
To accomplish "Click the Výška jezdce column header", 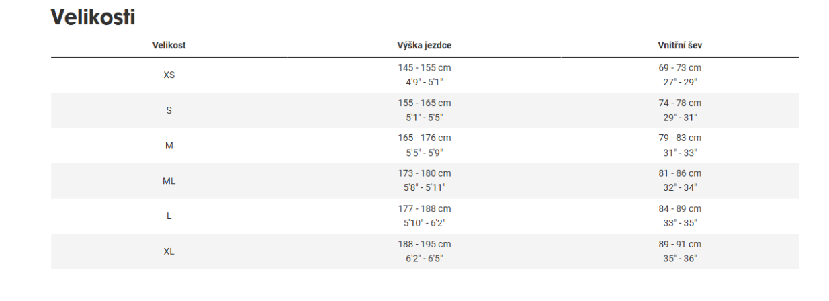I will (424, 46).
